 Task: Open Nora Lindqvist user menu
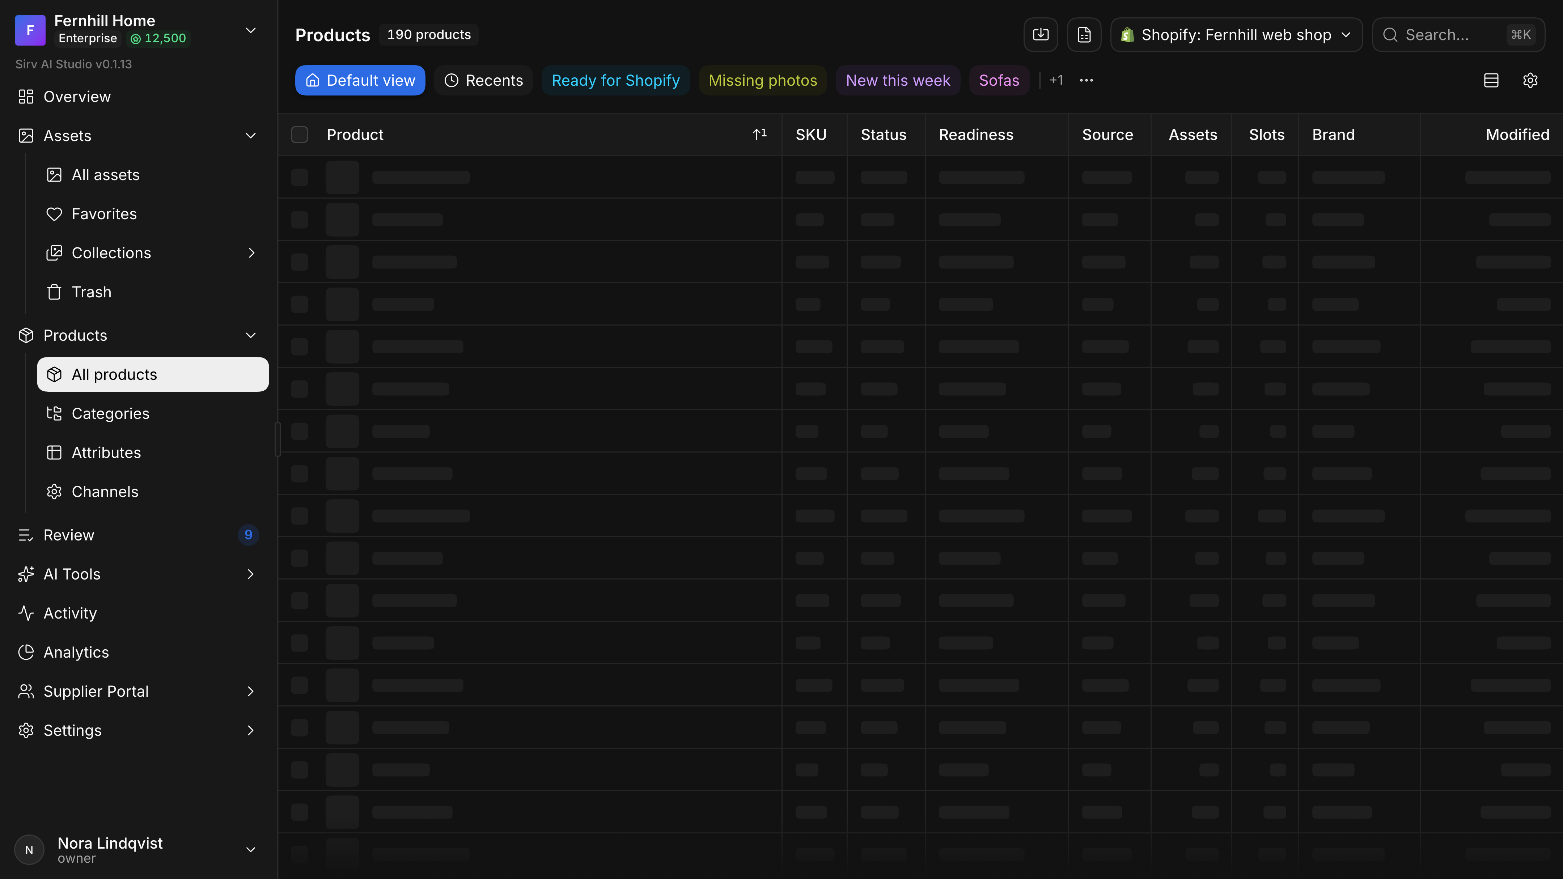coord(139,850)
